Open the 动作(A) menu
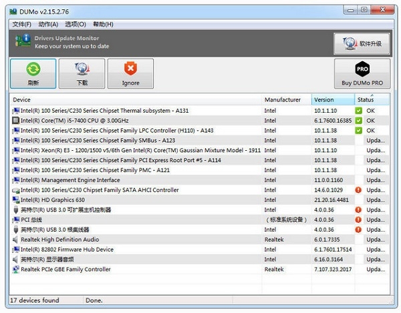 (49, 25)
